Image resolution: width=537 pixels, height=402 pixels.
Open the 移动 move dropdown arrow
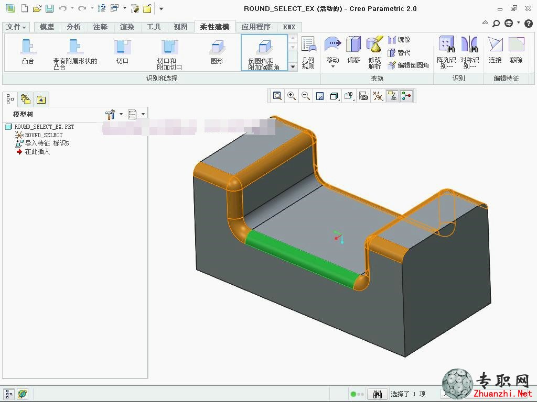(x=332, y=66)
